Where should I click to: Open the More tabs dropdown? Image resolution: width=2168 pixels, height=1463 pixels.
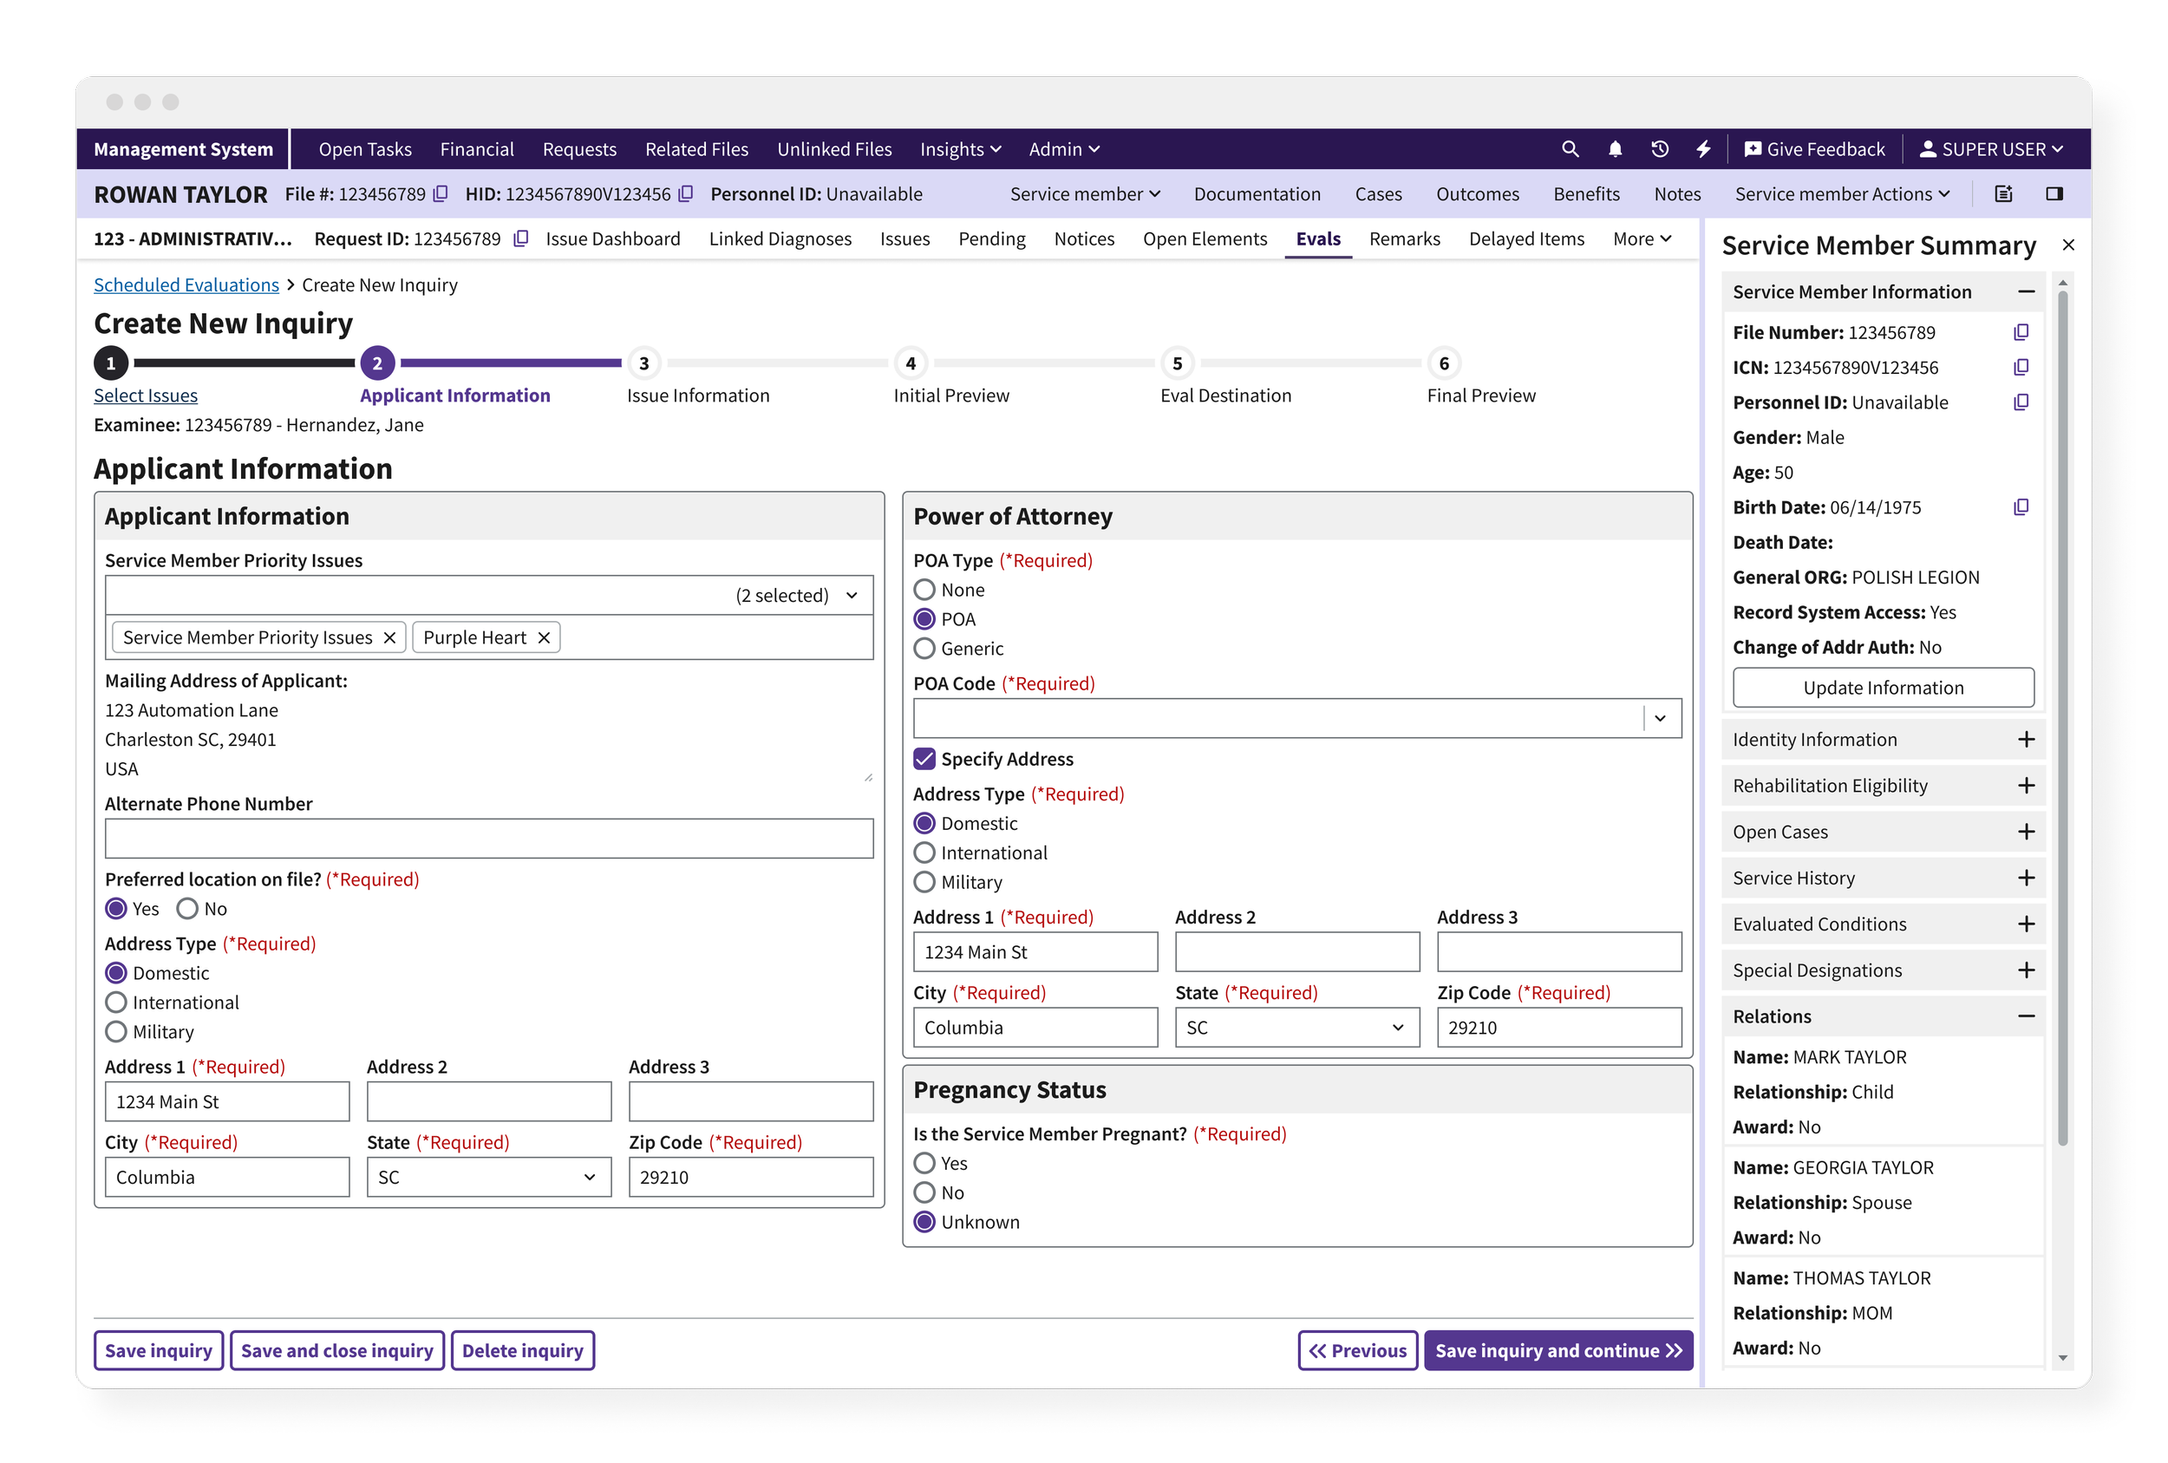(1641, 238)
